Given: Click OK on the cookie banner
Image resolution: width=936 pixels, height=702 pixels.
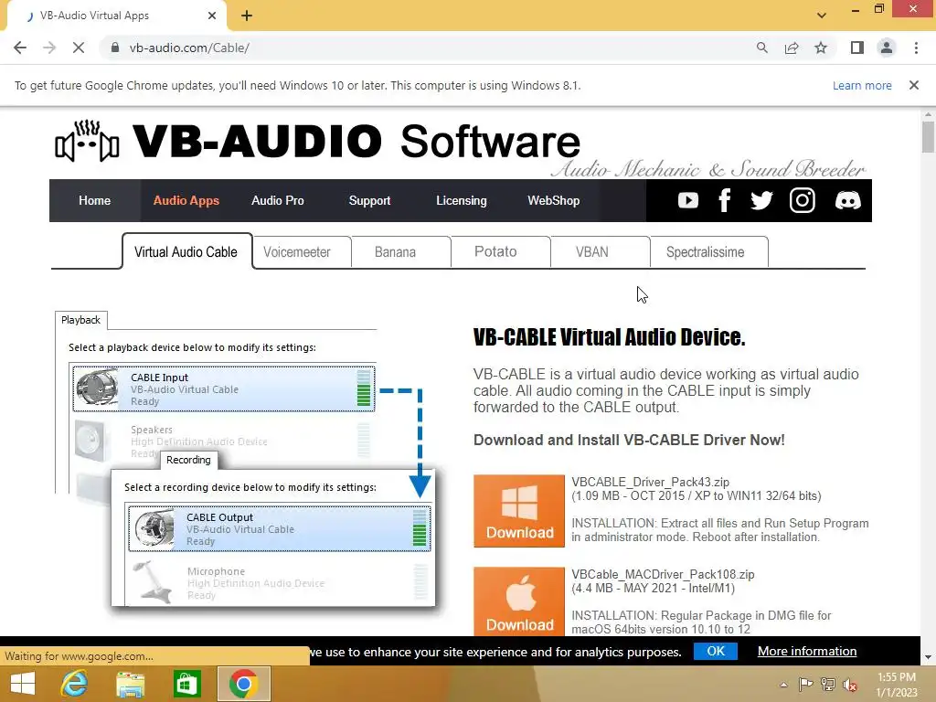Looking at the screenshot, I should tap(715, 651).
